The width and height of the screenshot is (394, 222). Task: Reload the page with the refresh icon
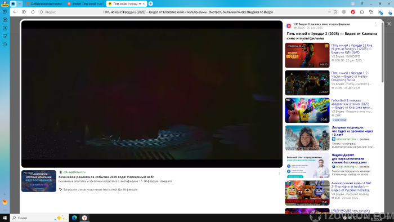click(33, 12)
